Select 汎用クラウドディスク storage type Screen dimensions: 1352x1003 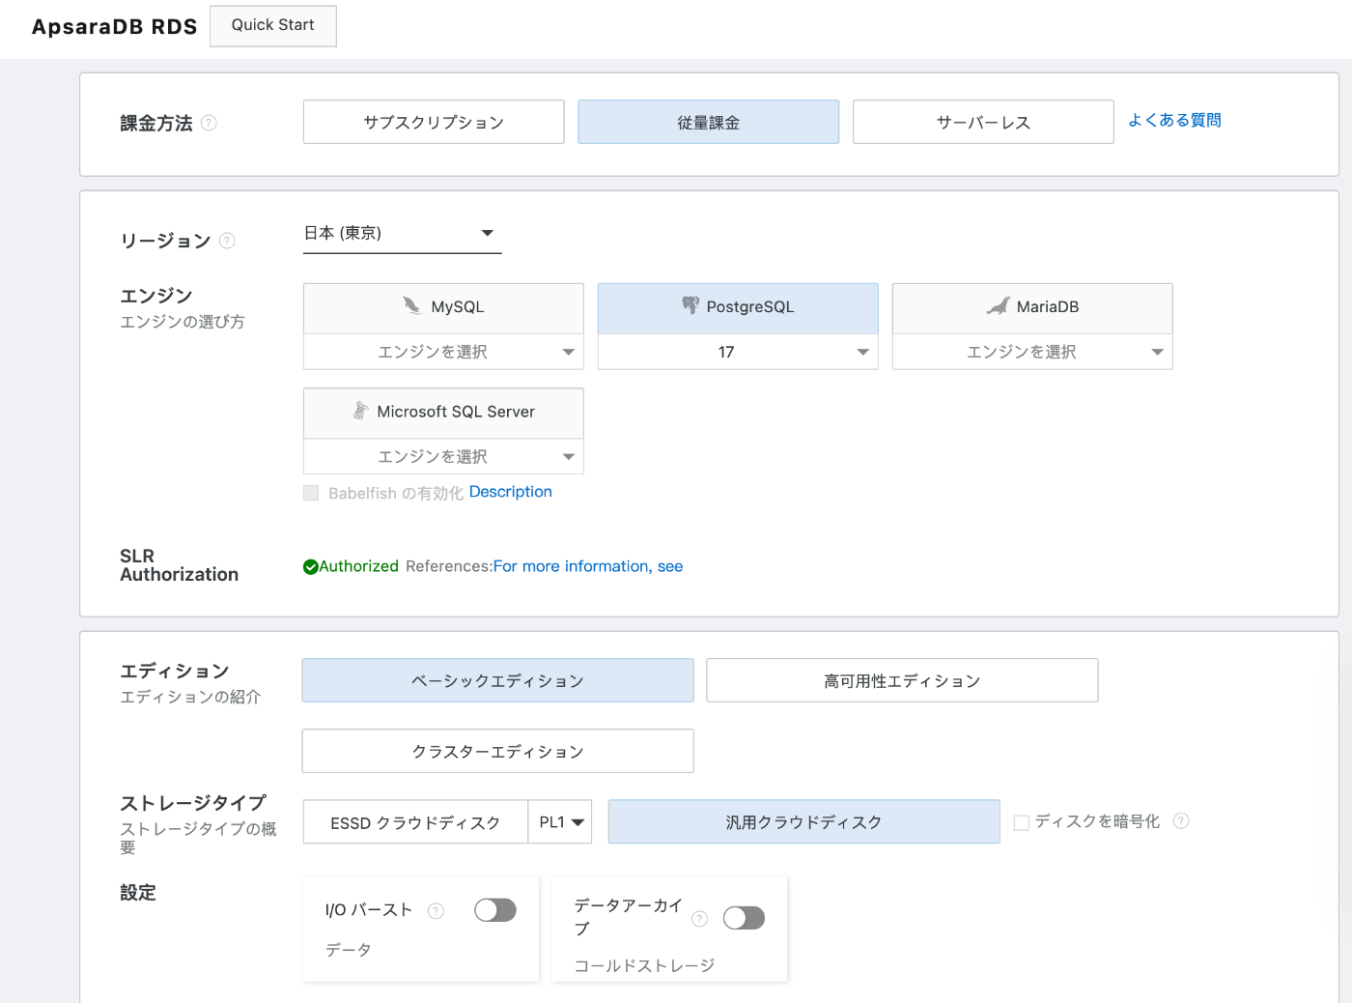(804, 821)
